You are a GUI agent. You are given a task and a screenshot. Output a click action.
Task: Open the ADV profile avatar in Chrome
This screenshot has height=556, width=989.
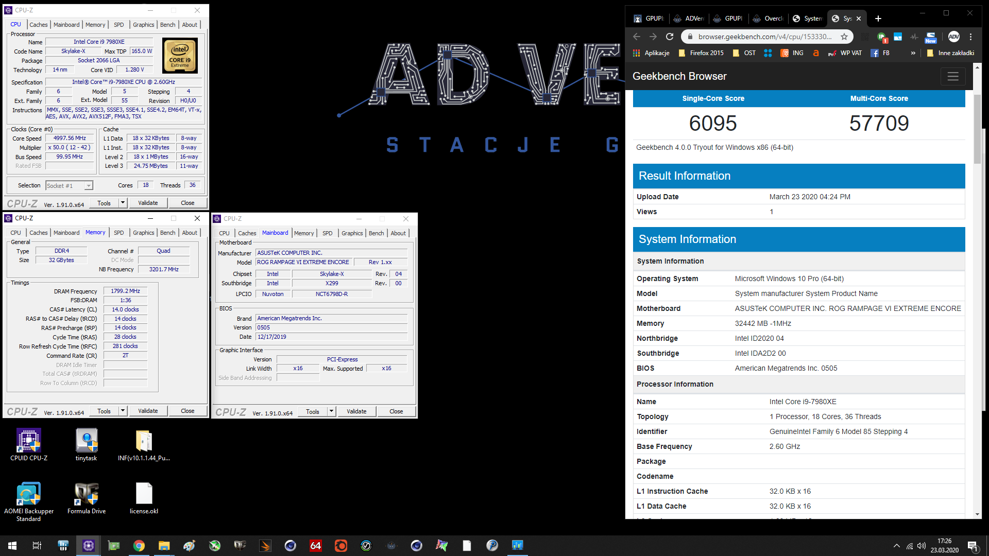tap(953, 37)
